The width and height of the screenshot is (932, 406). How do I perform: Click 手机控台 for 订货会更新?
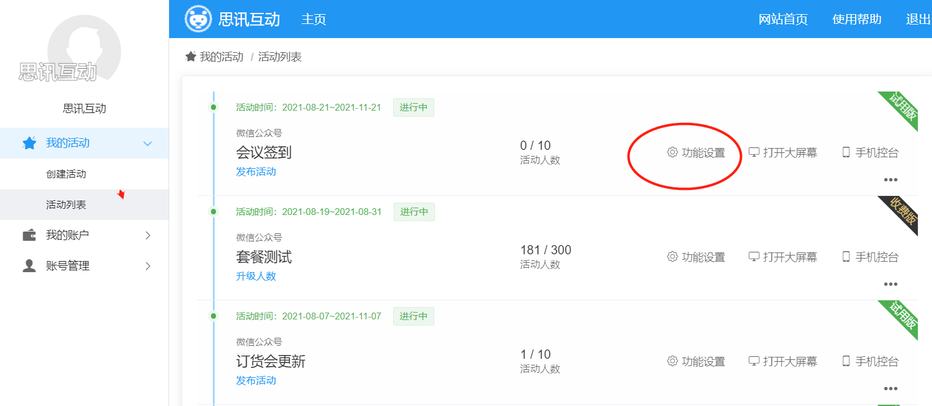pyautogui.click(x=870, y=361)
